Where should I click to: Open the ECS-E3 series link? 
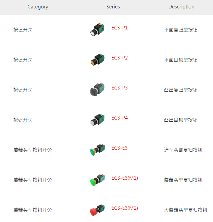pyautogui.click(x=119, y=148)
